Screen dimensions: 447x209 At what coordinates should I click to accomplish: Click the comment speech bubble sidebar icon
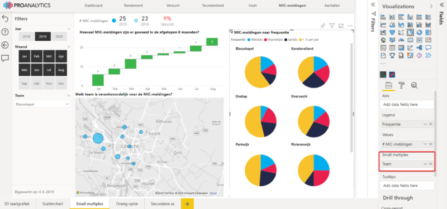pyautogui.click(x=5, y=59)
